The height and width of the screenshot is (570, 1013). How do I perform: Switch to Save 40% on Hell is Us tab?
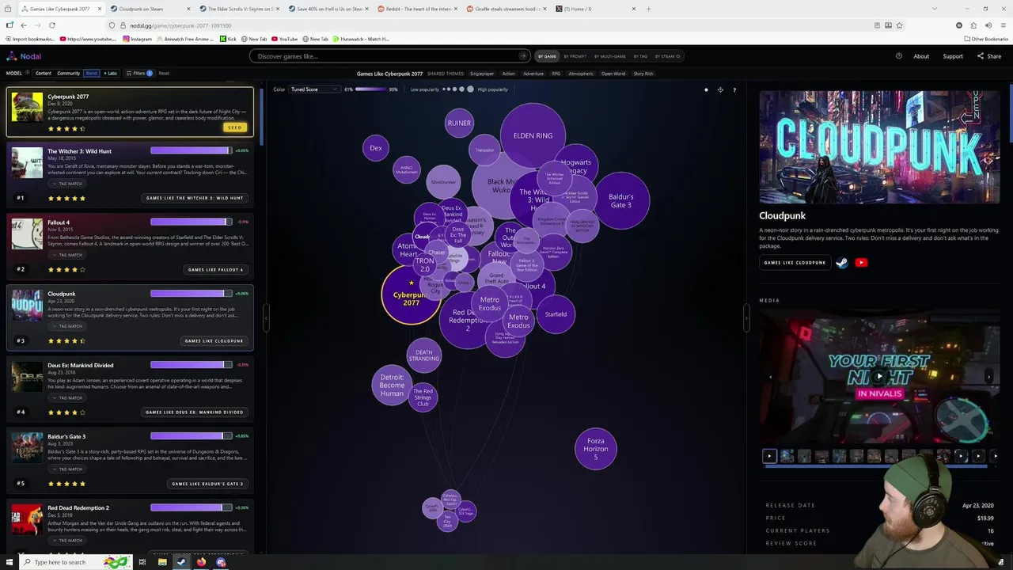click(328, 9)
